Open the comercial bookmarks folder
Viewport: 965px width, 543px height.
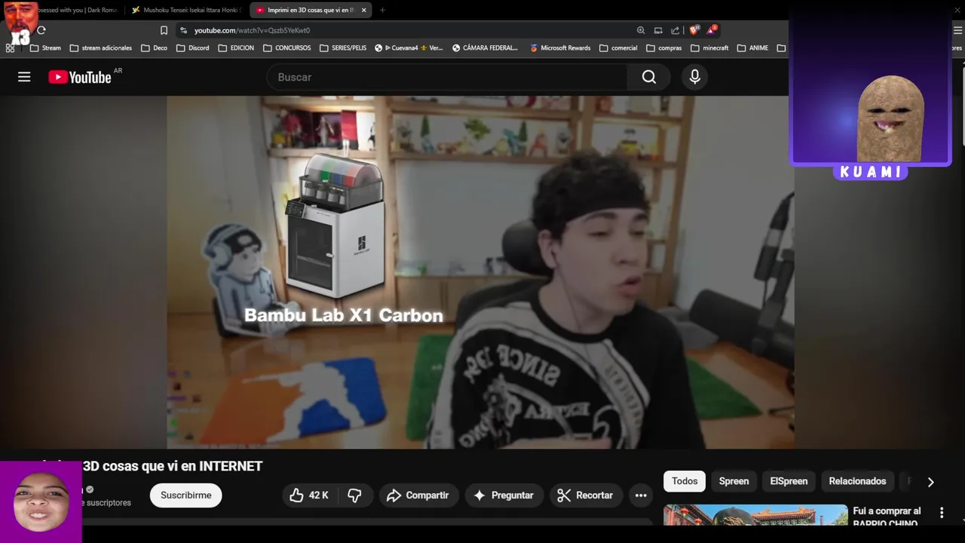click(618, 48)
